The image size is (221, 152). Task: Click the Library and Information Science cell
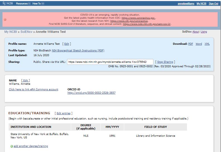pos(156,136)
